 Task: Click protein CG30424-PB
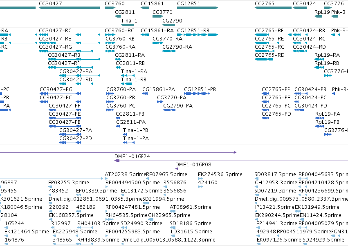point(310,89)
